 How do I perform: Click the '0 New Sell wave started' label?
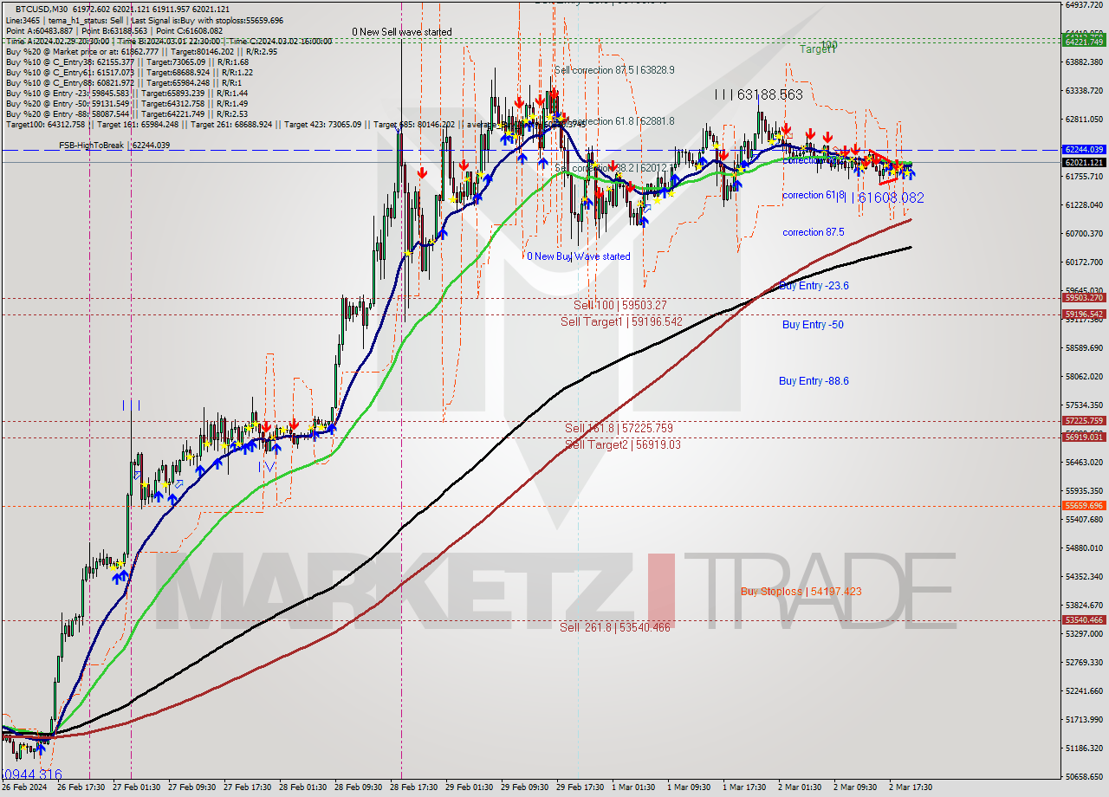401,32
